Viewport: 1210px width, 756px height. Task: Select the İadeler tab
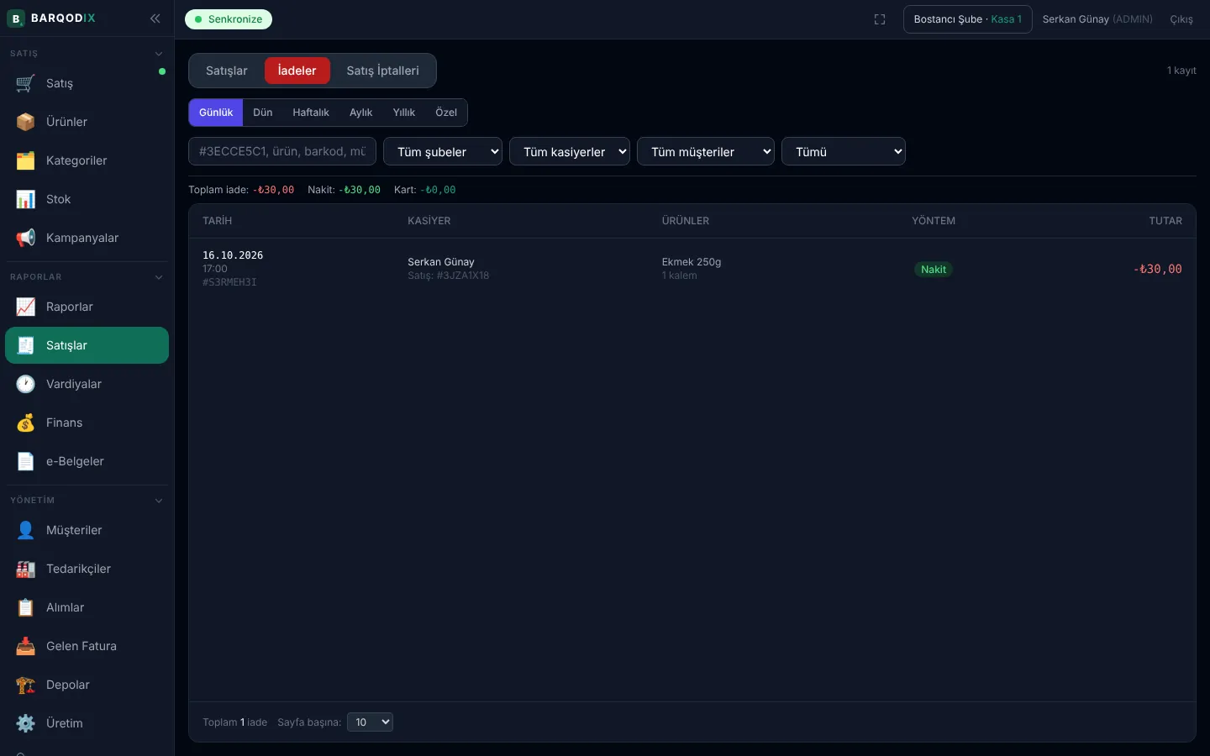pos(297,71)
